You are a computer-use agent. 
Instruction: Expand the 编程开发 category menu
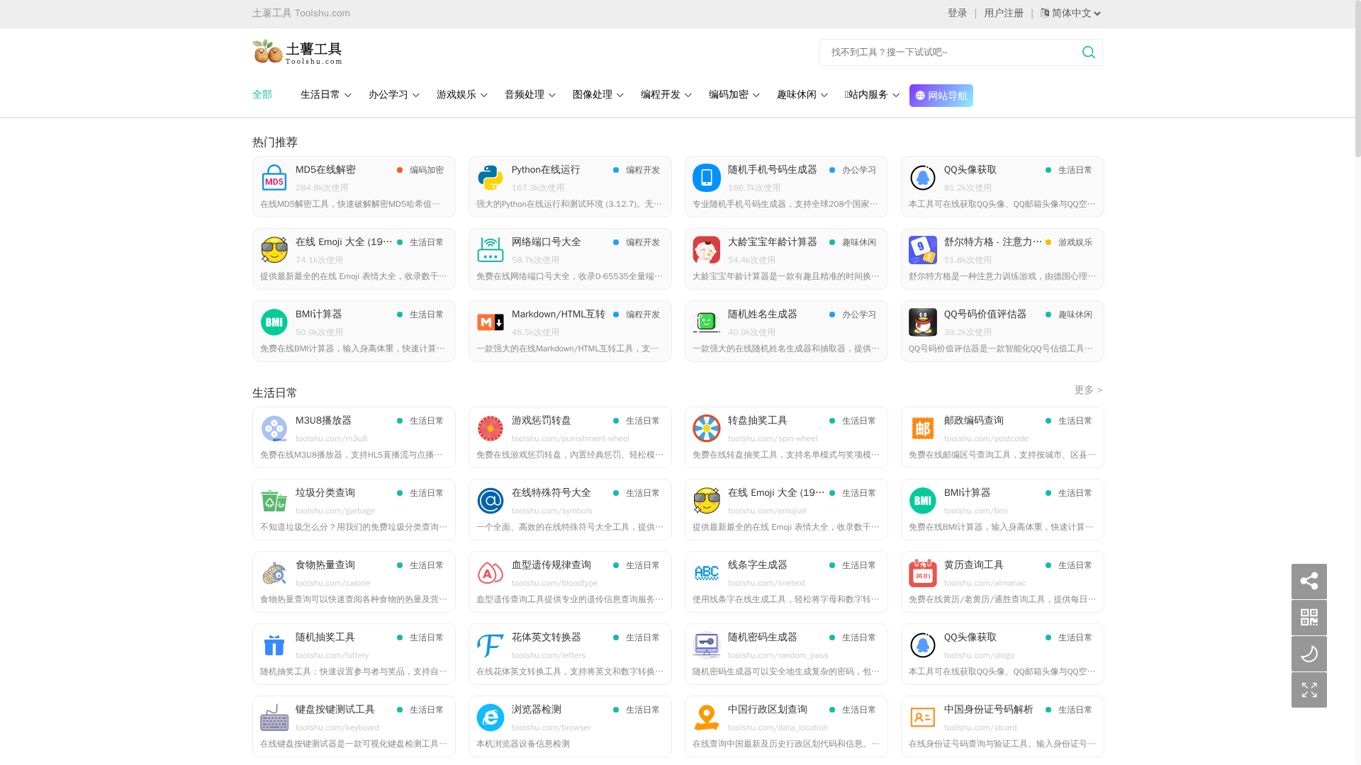pos(666,95)
